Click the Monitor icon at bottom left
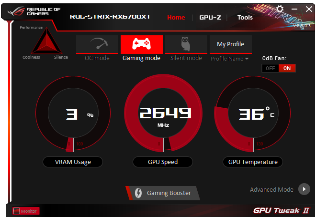The height and width of the screenshot is (217, 316). (17, 211)
